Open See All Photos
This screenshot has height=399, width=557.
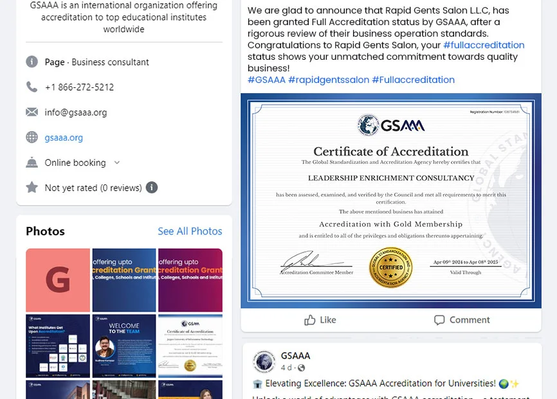click(190, 231)
